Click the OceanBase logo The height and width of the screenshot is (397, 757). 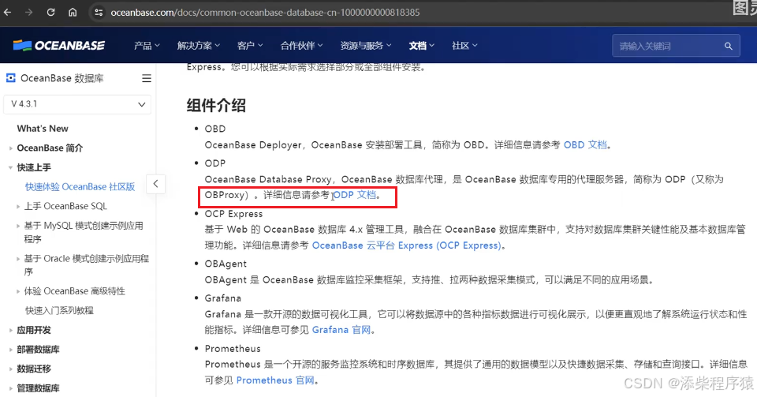pos(58,46)
